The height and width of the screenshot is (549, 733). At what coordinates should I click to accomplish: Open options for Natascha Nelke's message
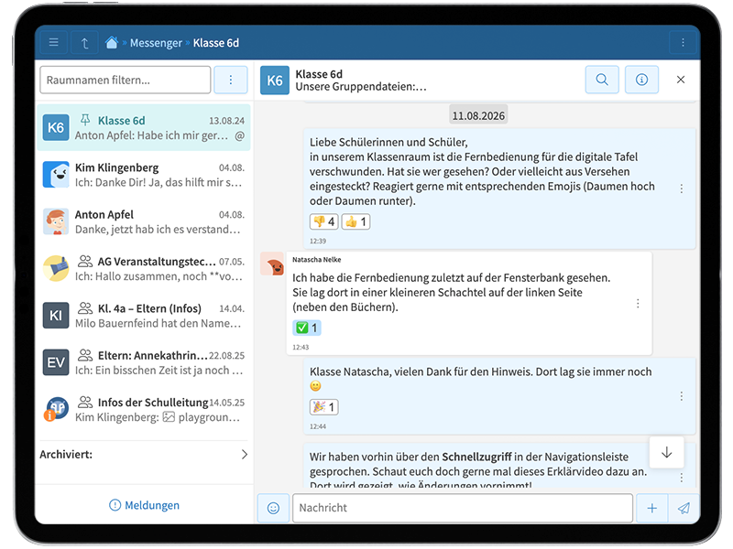(638, 304)
